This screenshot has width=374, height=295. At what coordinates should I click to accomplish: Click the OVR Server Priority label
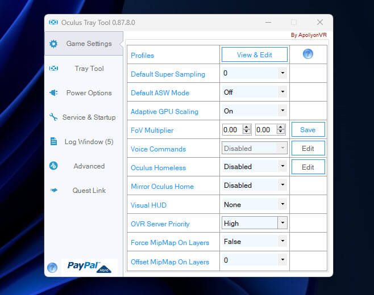pos(160,224)
